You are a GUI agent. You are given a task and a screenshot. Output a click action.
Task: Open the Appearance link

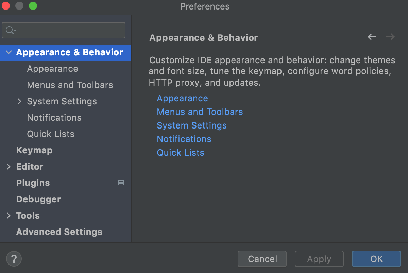pos(182,98)
